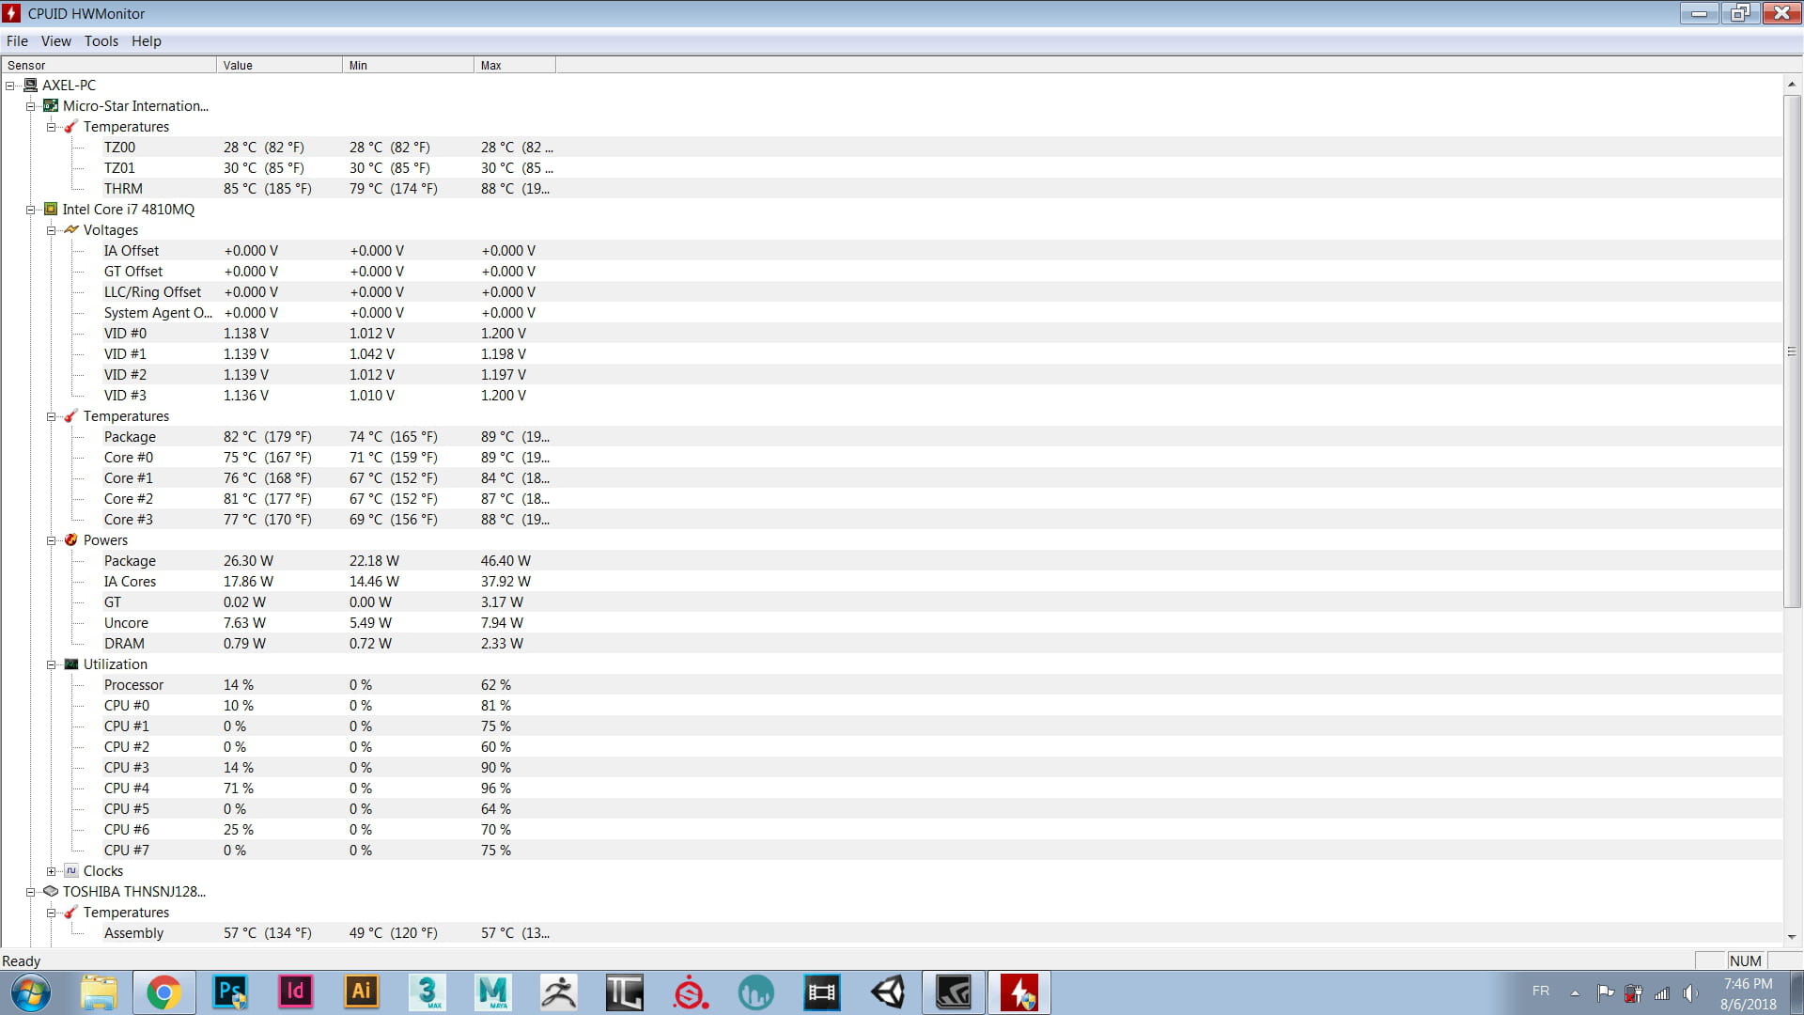Image resolution: width=1804 pixels, height=1015 pixels.
Task: Launch Photoshop from the taskbar
Action: coord(230,992)
